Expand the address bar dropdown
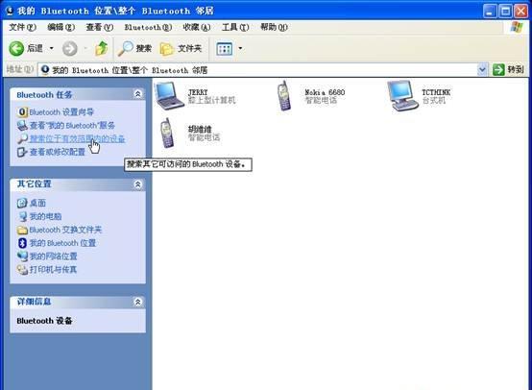This screenshot has height=390, width=532. pyautogui.click(x=482, y=70)
